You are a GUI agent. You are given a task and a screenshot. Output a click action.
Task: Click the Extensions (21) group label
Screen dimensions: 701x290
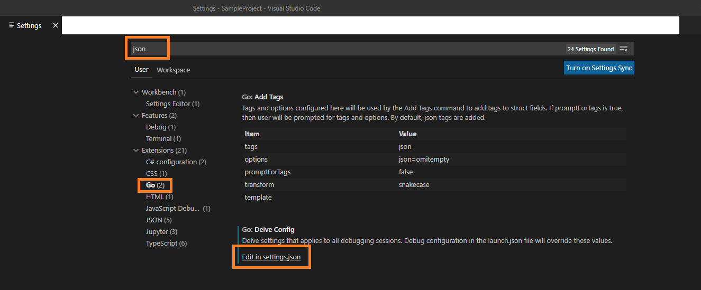164,151
